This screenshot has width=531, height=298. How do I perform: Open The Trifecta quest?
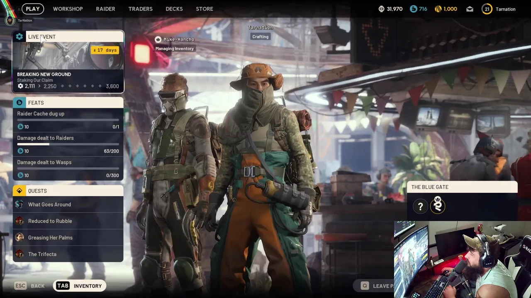click(x=68, y=254)
